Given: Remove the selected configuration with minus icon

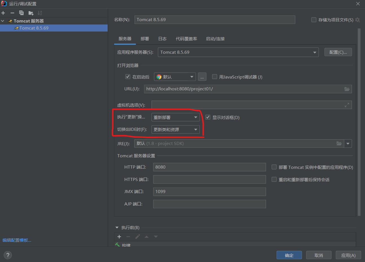Looking at the screenshot, I should pos(12,13).
